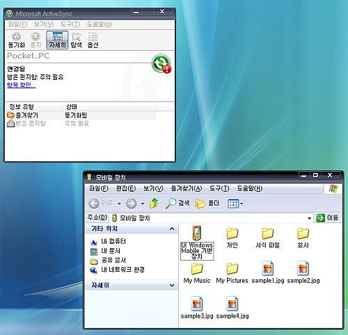Screen dimensions: 348x335
Task: Open 편집(E) menu in 모바일 장치 window
Action: (x=126, y=188)
